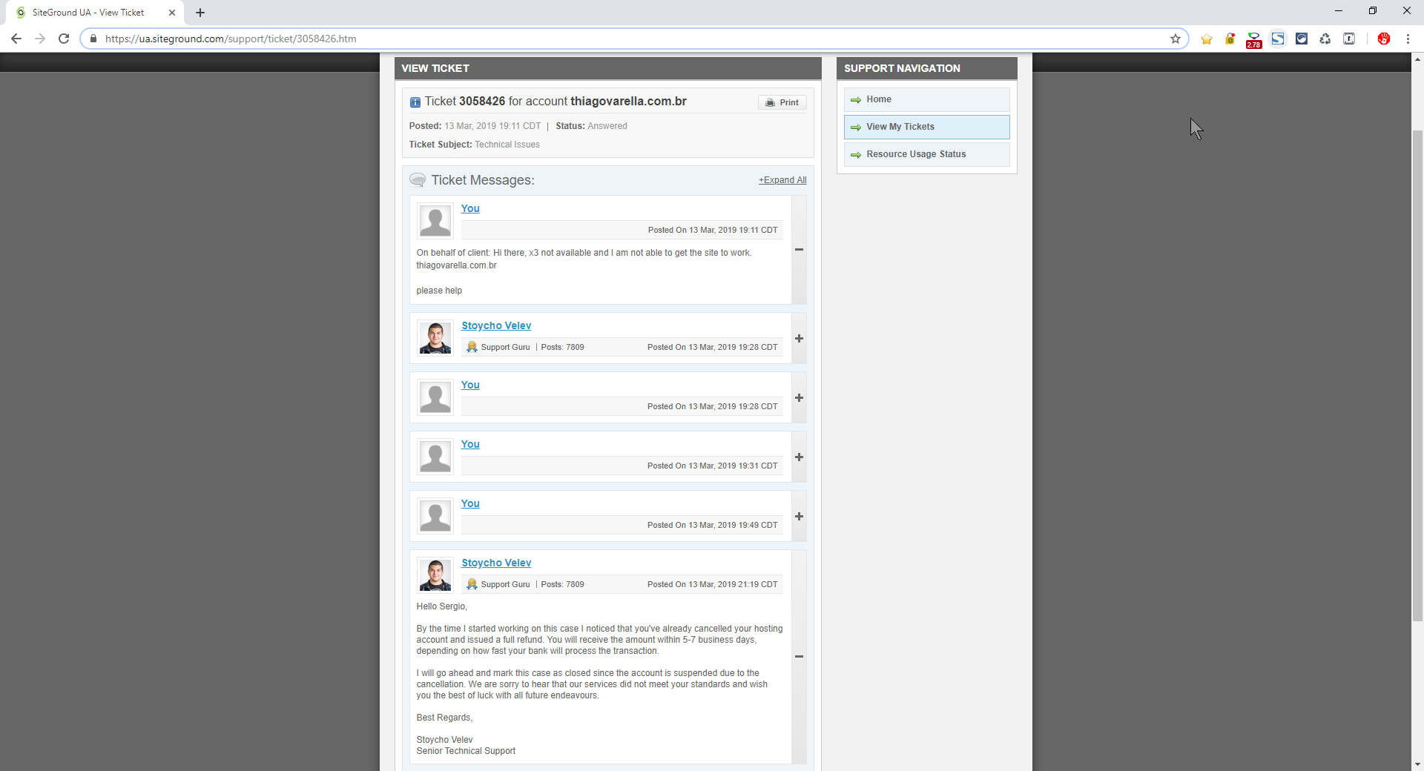The height and width of the screenshot is (771, 1424).
Task: Click the subject text Technical Issues
Action: click(507, 145)
